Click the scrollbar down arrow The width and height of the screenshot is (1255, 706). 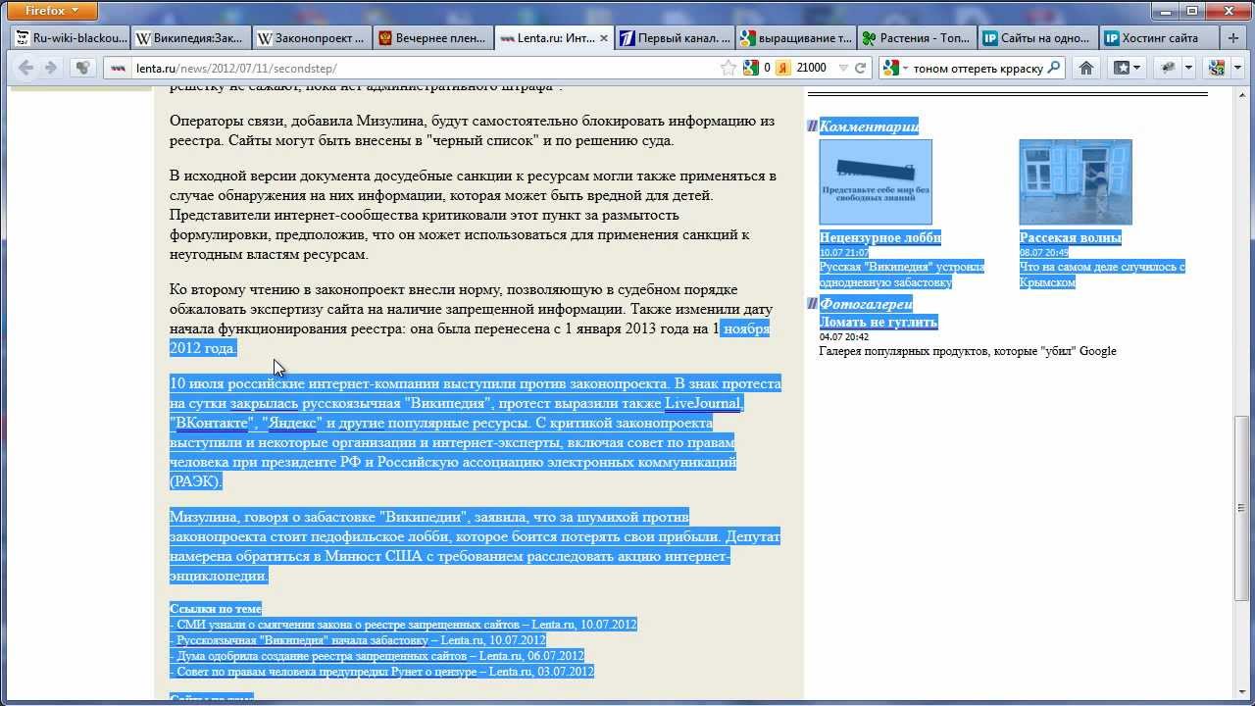(1242, 693)
